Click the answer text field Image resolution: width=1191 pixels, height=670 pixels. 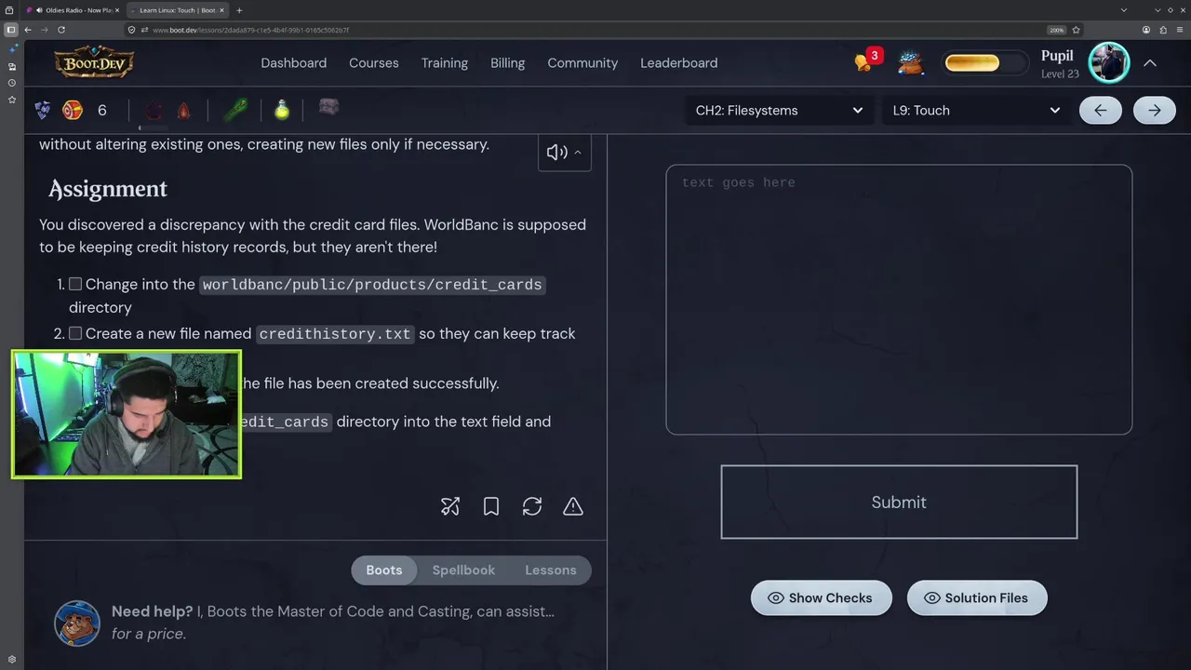coord(899,300)
